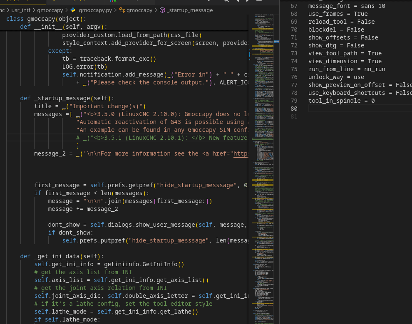
Task: Jump to sticky header class gmoccapy(object)
Action: click(46, 19)
